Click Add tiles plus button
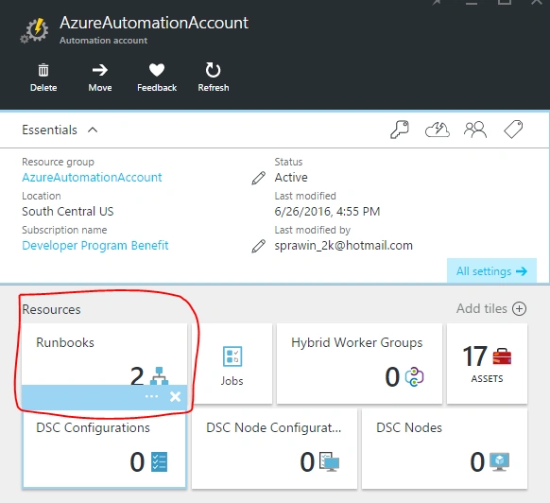This screenshot has width=550, height=503. [519, 309]
